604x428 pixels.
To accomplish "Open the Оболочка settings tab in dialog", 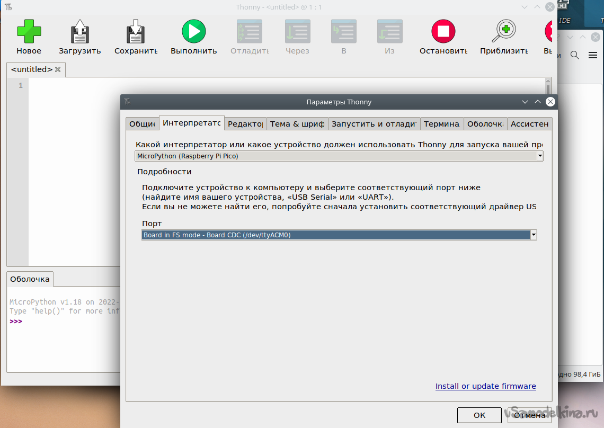I will (485, 123).
